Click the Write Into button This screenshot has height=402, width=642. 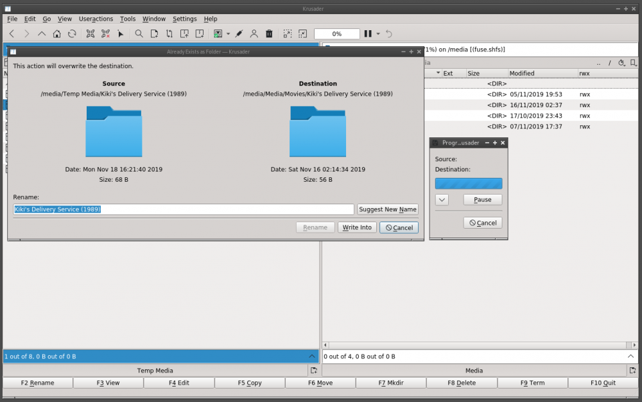pos(357,227)
